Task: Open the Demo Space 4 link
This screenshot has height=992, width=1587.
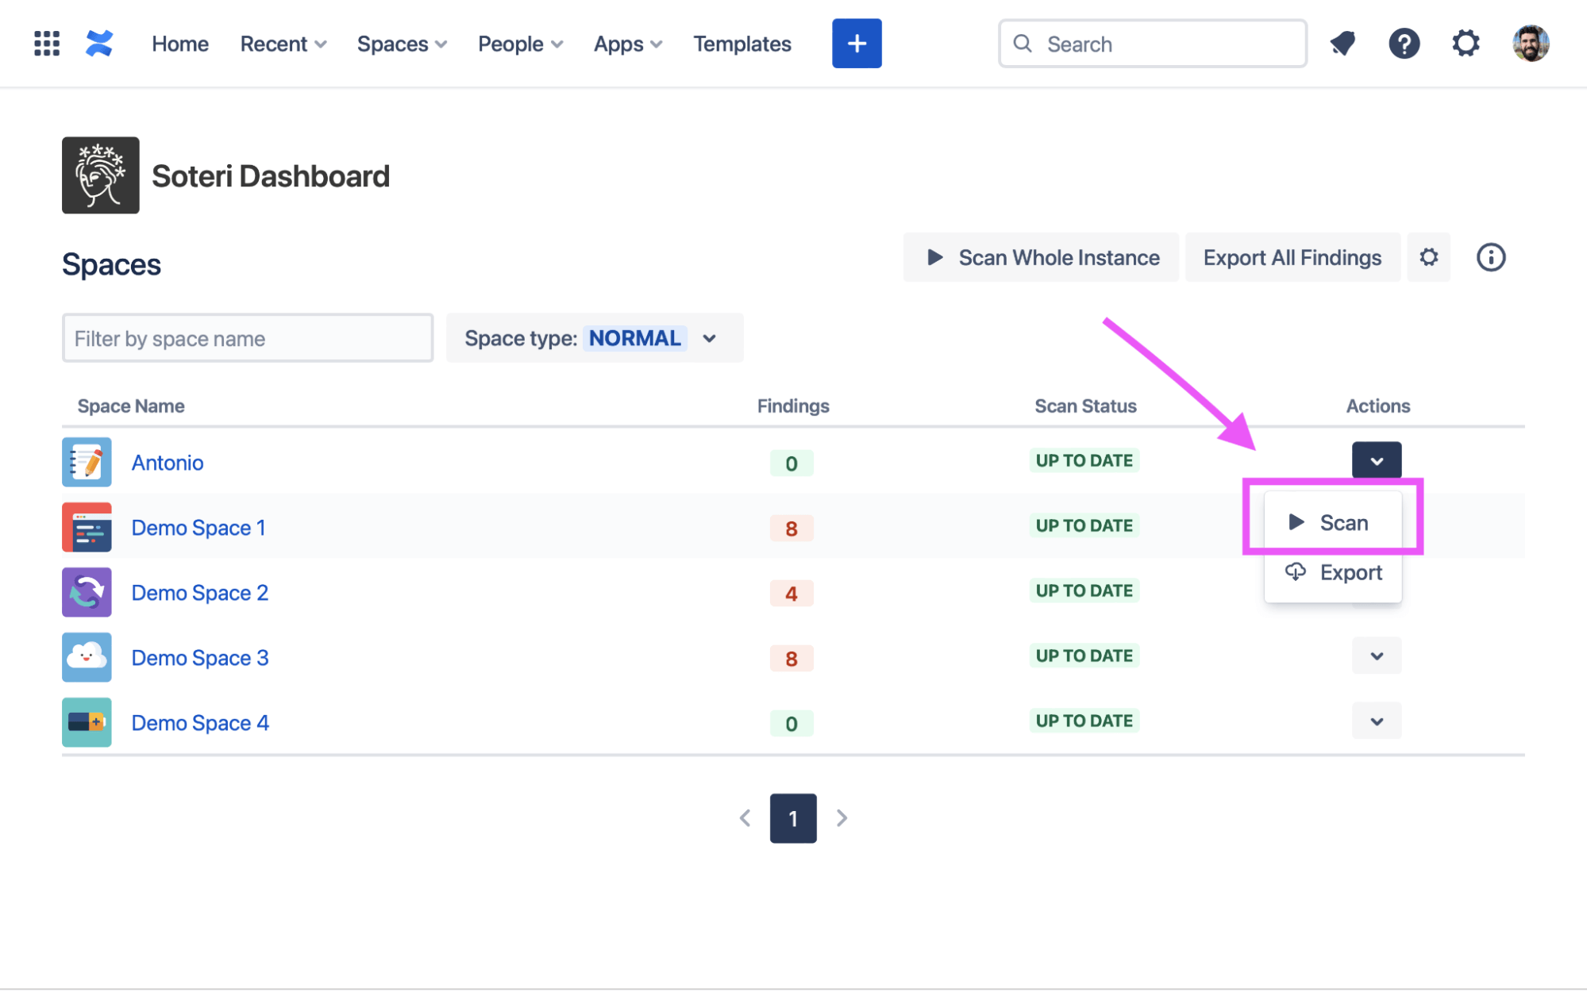Action: [200, 723]
